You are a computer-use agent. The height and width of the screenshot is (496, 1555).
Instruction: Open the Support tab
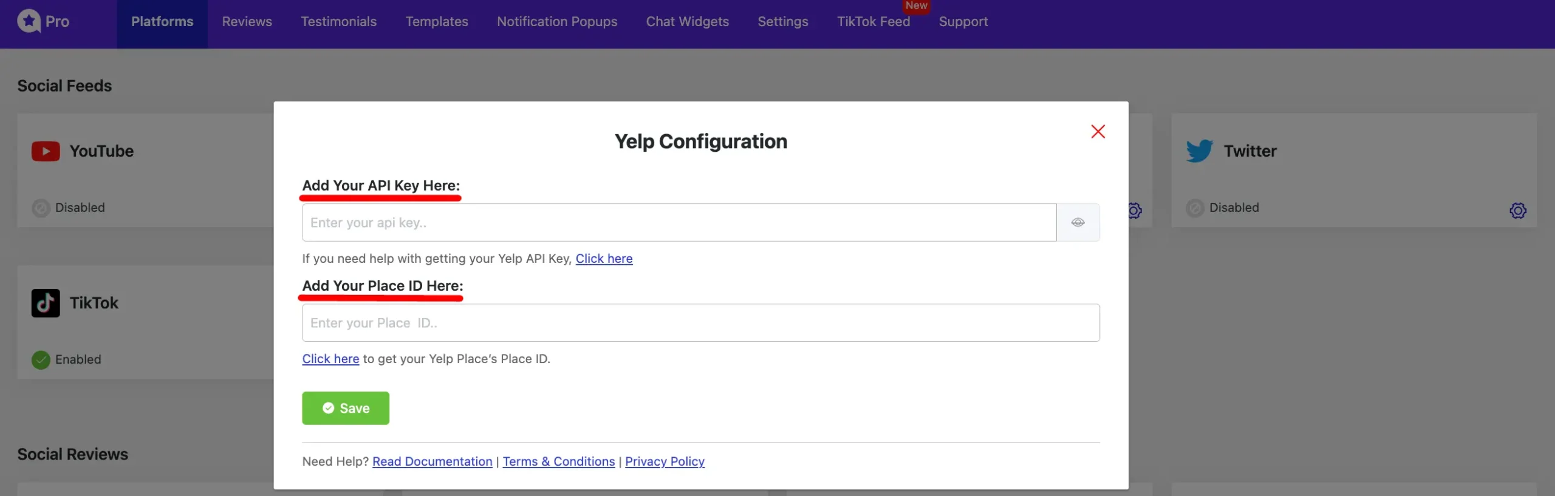pos(963,22)
